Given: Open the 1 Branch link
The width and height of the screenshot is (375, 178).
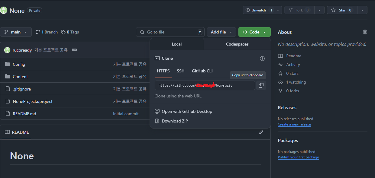Looking at the screenshot, I should coord(47,32).
